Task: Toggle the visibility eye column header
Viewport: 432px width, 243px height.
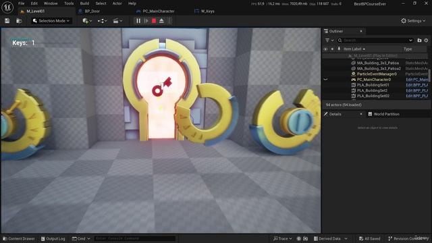Action: coord(325,49)
